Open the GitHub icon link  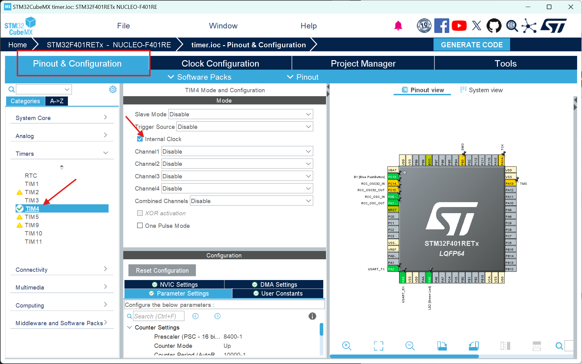tap(494, 26)
